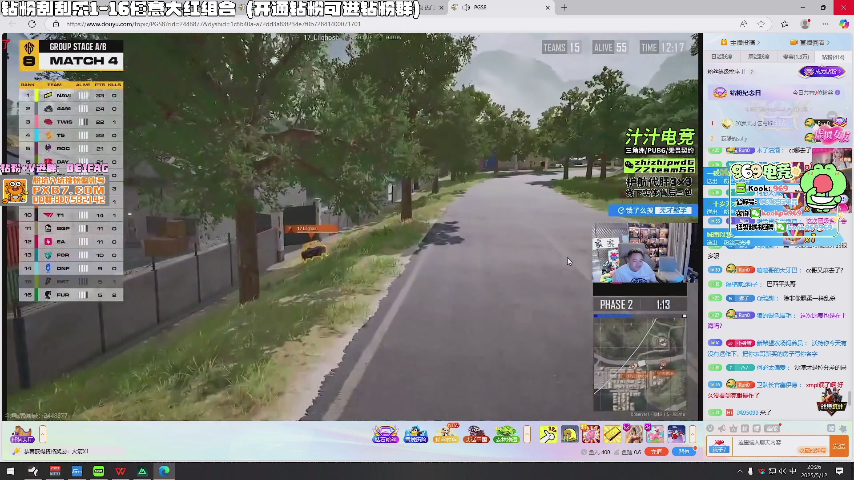Toggle system volume tray icon

782,471
